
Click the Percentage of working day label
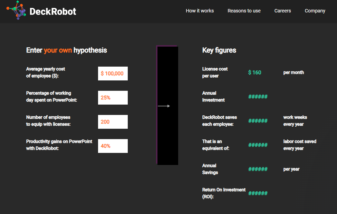pyautogui.click(x=51, y=97)
